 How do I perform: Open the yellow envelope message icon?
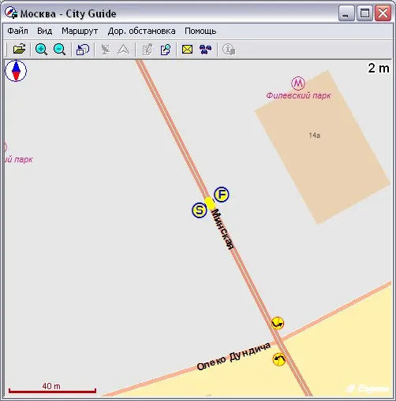(x=187, y=49)
